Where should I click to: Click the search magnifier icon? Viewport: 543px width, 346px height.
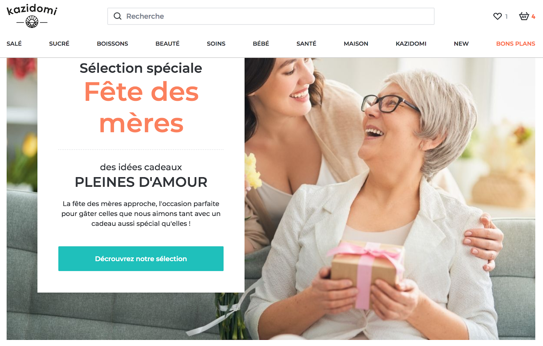117,16
